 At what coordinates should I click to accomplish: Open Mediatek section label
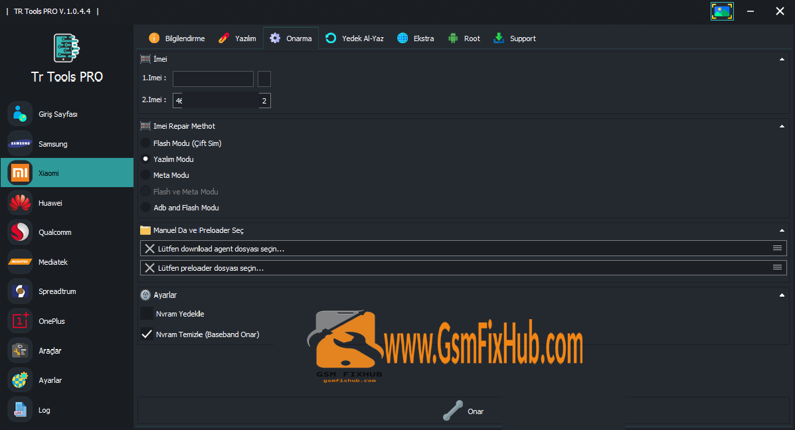tap(53, 262)
